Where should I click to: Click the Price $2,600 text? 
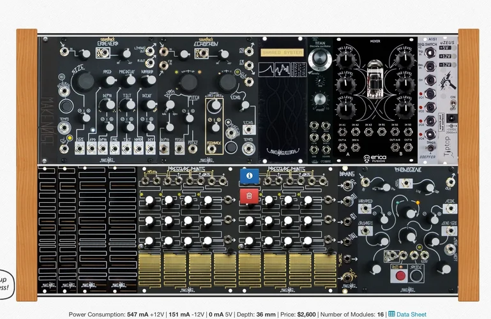tap(298, 315)
